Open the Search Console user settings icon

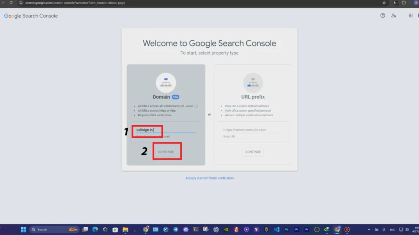point(394,16)
